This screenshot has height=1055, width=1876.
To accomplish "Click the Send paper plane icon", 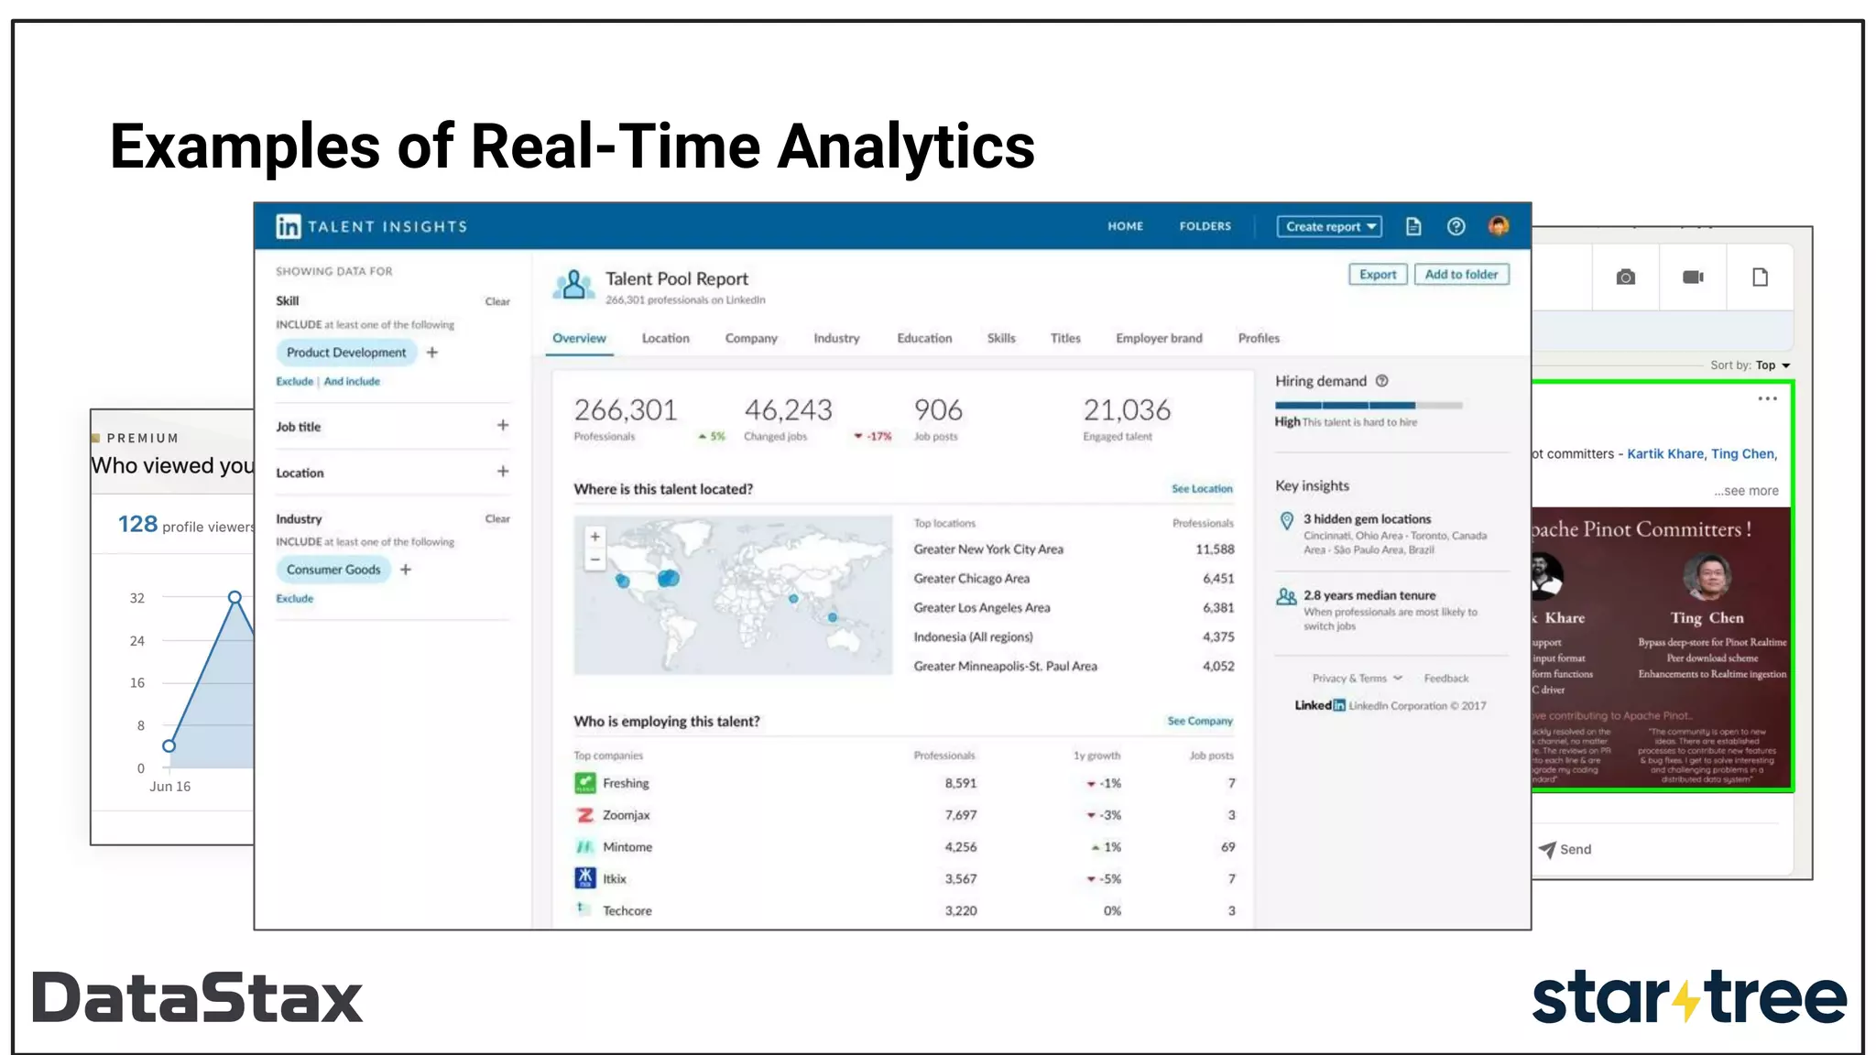I will [1547, 850].
